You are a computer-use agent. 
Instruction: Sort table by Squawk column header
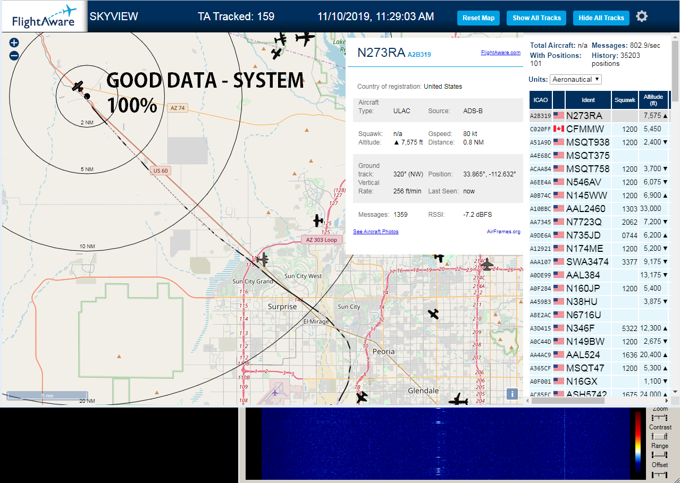[625, 100]
